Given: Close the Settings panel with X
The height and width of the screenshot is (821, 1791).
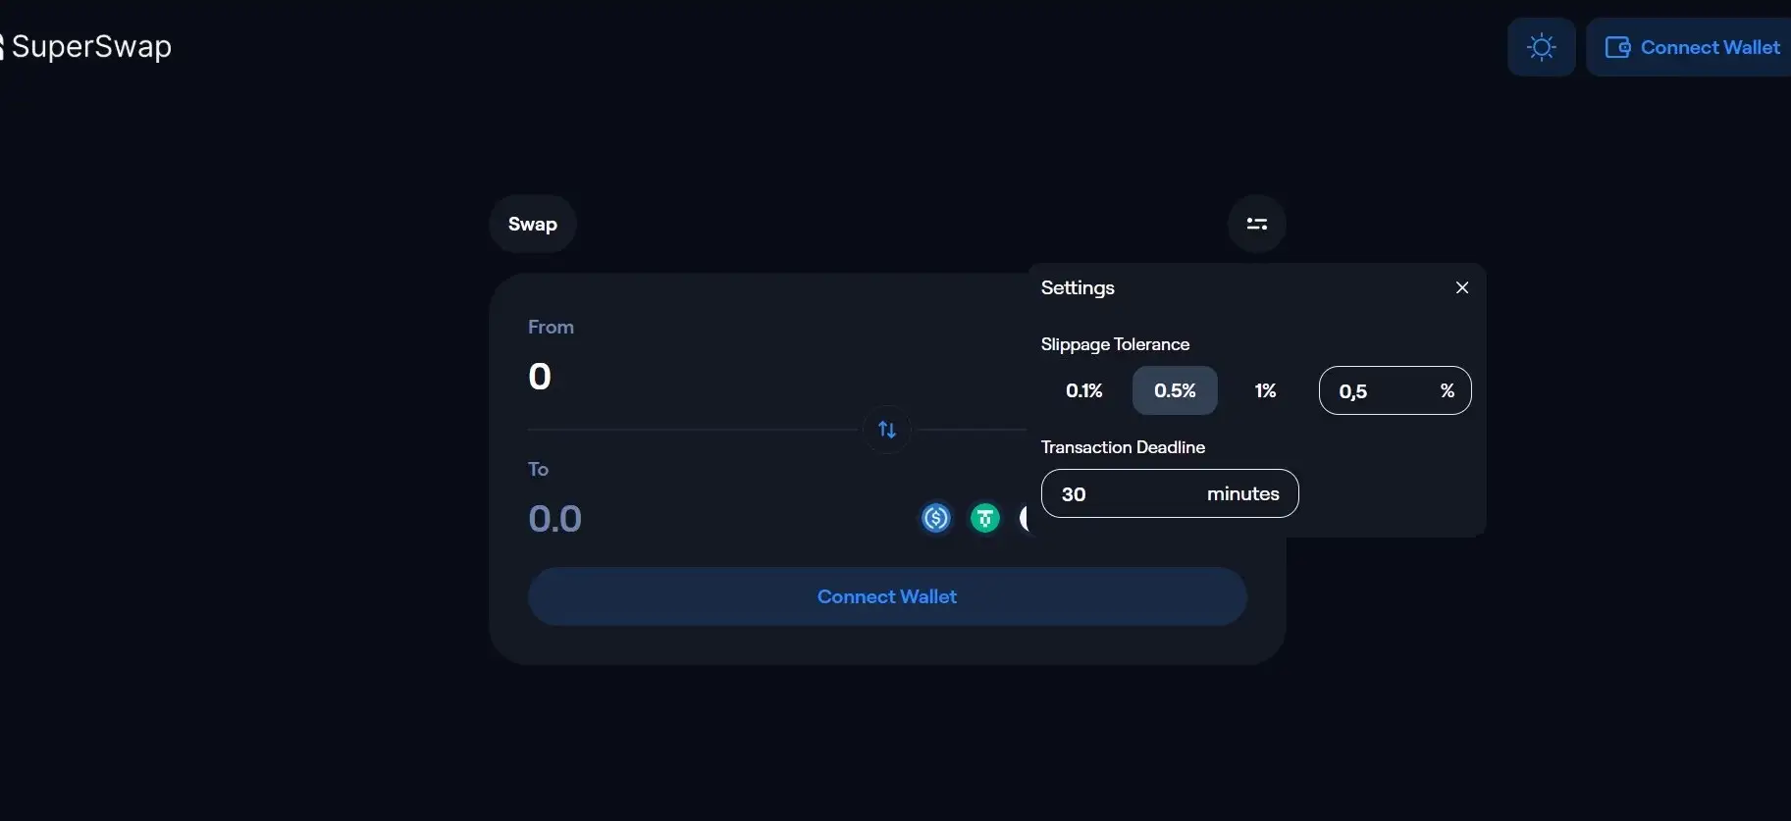Looking at the screenshot, I should (1461, 287).
